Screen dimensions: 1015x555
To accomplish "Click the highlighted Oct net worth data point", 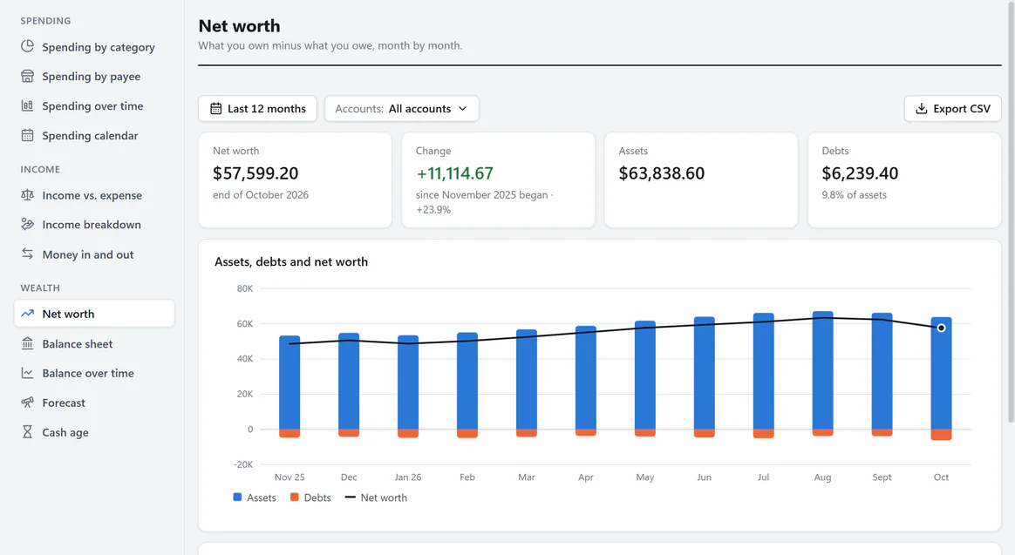I will 941,328.
